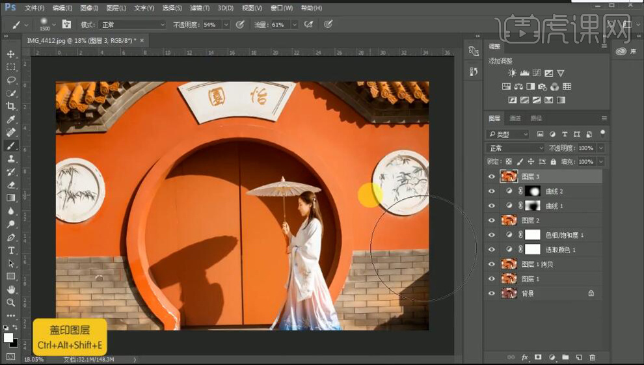Screen dimensions: 644x365
Task: Select the Crop tool in toolbar
Action: tap(11, 106)
